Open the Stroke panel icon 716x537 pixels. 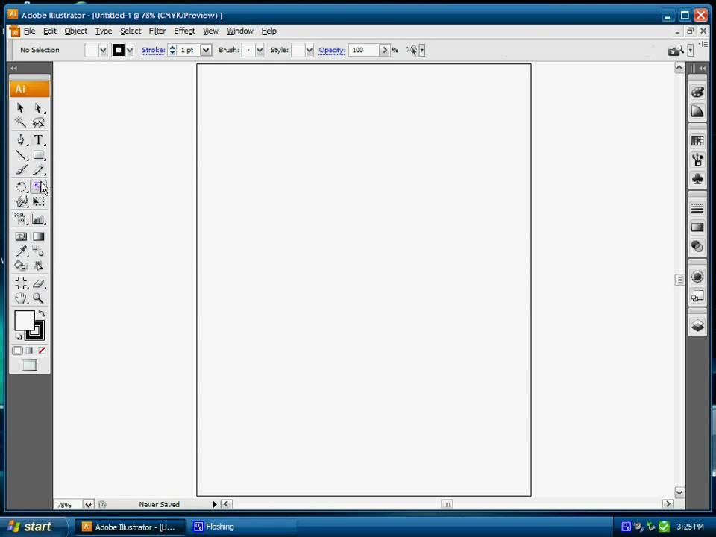pyautogui.click(x=697, y=209)
